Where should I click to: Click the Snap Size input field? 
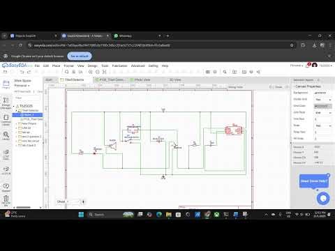[323, 132]
